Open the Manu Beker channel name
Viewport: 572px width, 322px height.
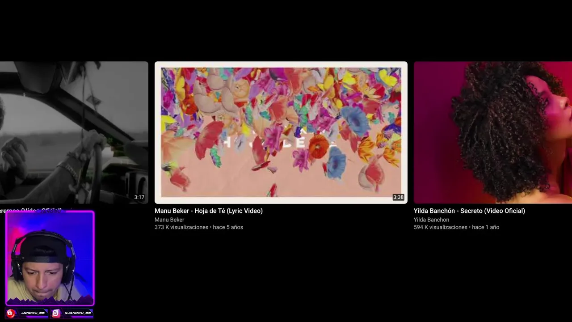coord(169,220)
